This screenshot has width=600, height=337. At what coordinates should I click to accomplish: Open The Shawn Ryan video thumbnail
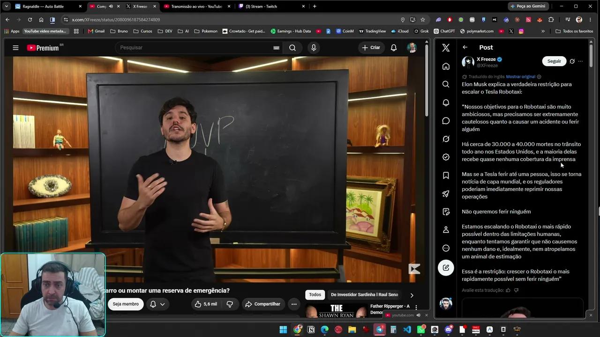click(336, 311)
